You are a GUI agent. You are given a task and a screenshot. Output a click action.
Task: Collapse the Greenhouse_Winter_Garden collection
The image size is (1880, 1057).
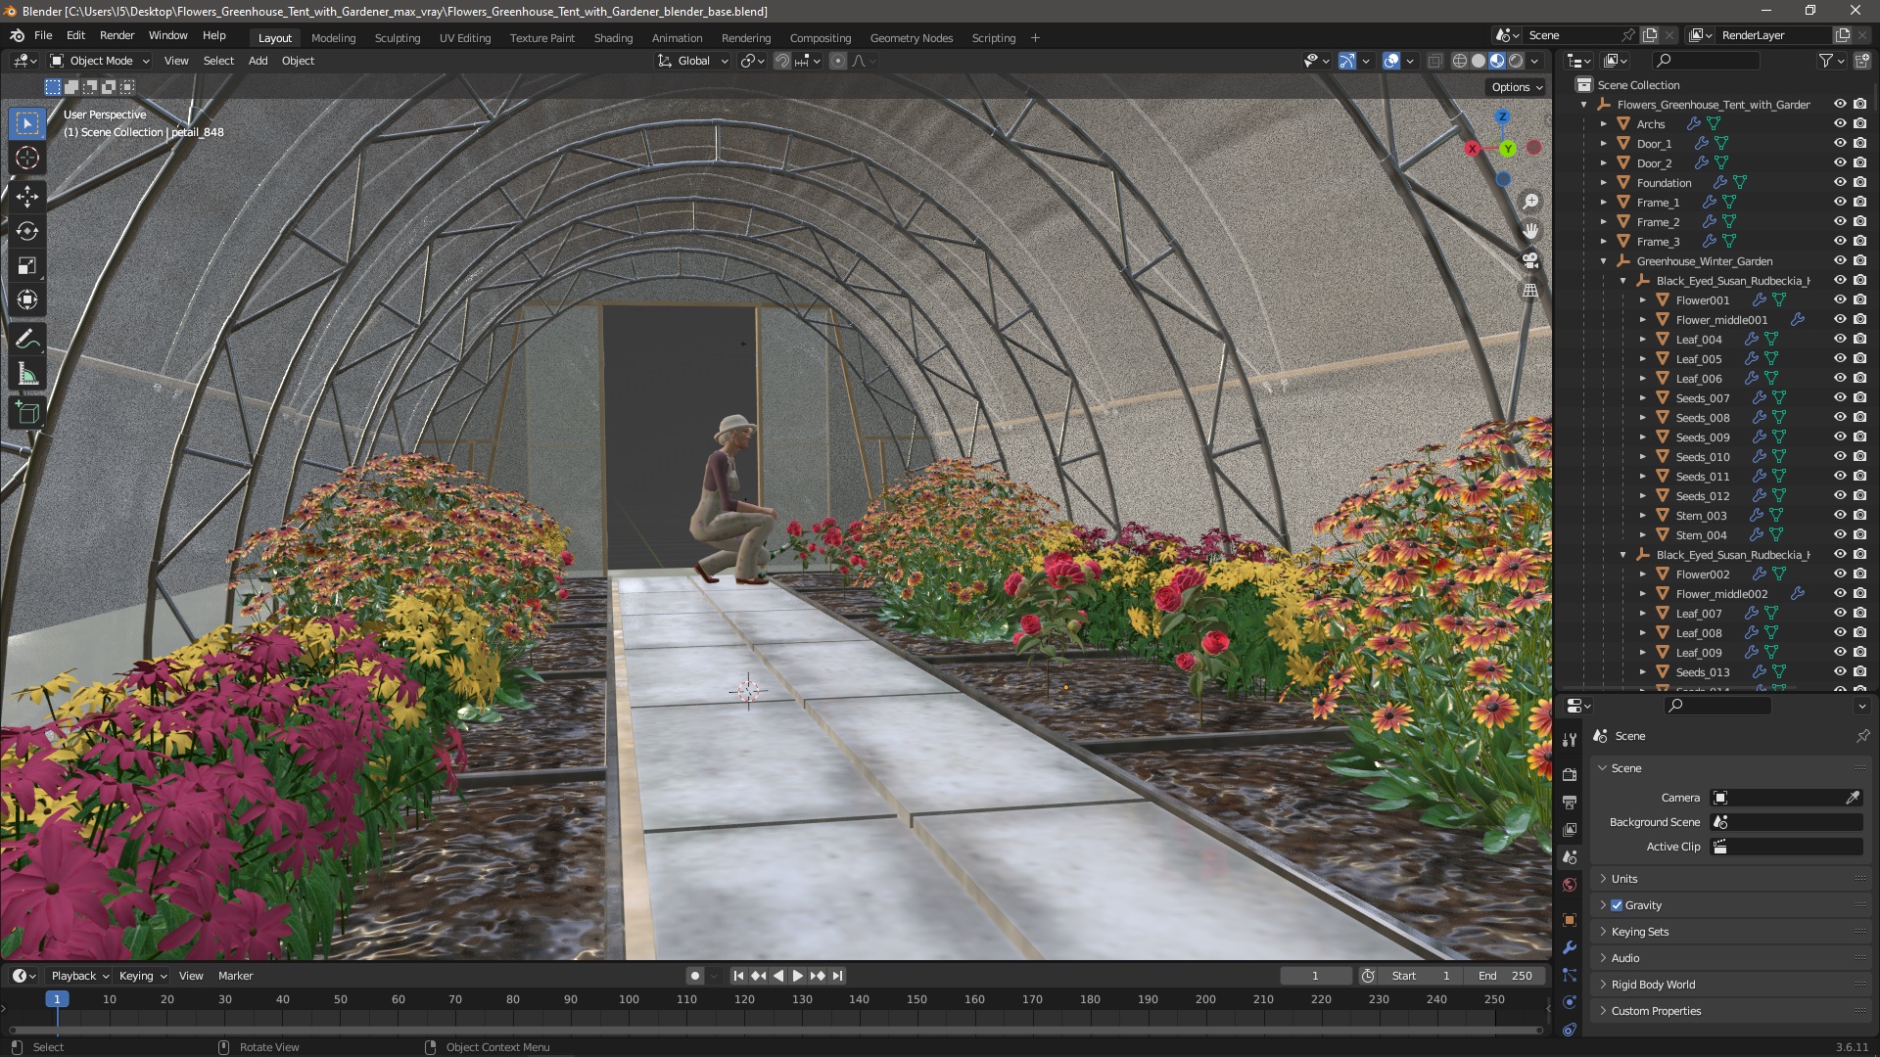pos(1604,261)
